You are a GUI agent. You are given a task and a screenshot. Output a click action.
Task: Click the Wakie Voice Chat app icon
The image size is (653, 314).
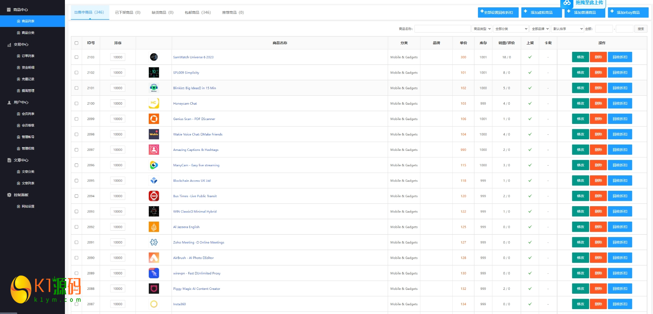(154, 134)
